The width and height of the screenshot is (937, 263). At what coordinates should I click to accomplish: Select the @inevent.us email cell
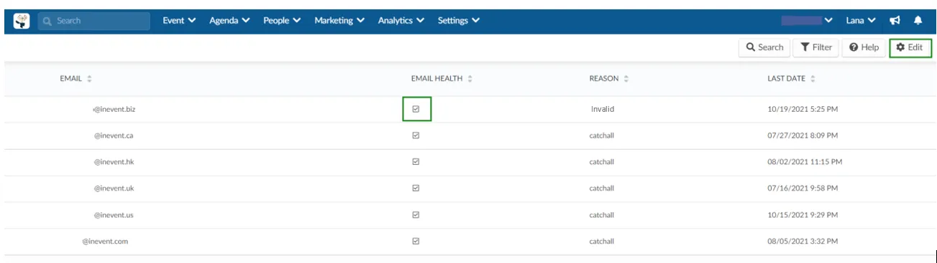pos(114,215)
